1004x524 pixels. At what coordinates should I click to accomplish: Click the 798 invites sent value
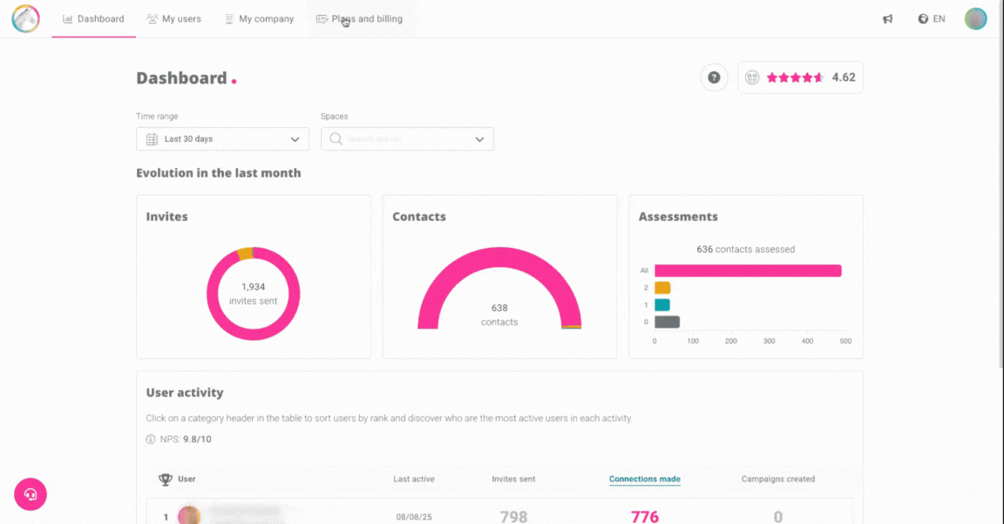[513, 516]
